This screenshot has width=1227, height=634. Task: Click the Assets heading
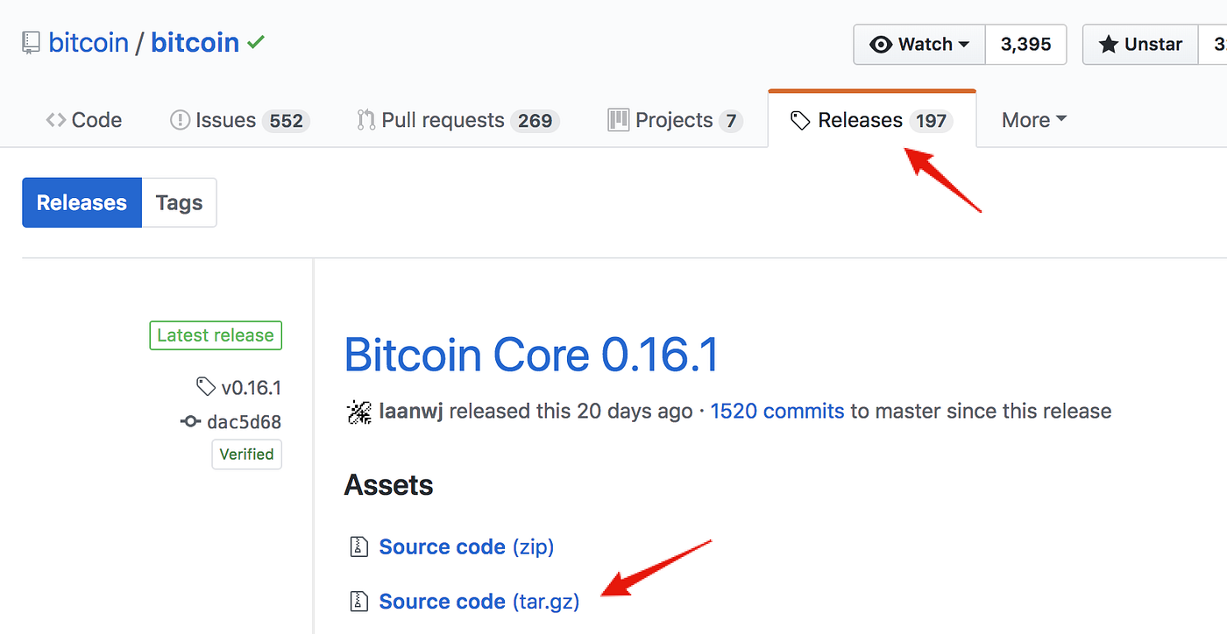pyautogui.click(x=388, y=485)
